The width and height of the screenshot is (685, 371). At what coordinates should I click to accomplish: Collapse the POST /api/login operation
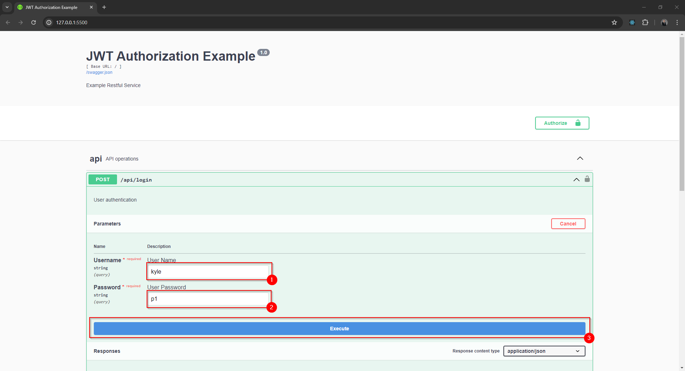tap(576, 180)
